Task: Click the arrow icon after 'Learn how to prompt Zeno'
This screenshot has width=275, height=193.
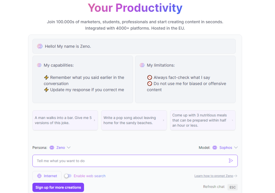Action: 236,176
